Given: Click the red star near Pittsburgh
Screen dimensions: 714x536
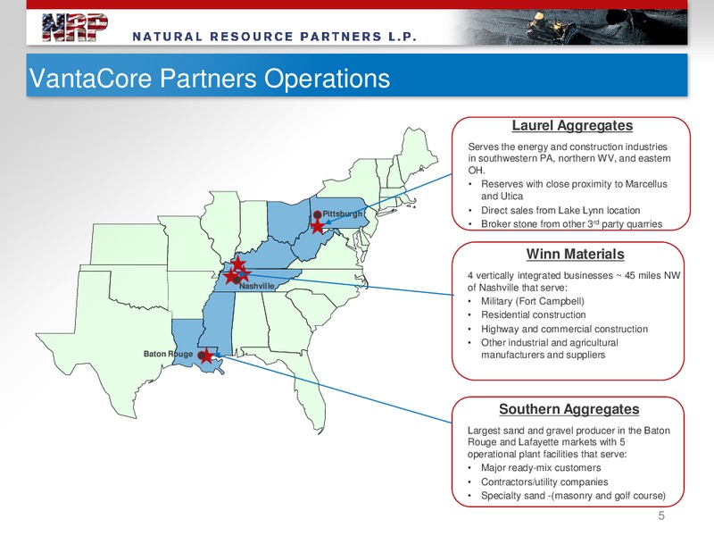Looking at the screenshot, I should click(317, 226).
